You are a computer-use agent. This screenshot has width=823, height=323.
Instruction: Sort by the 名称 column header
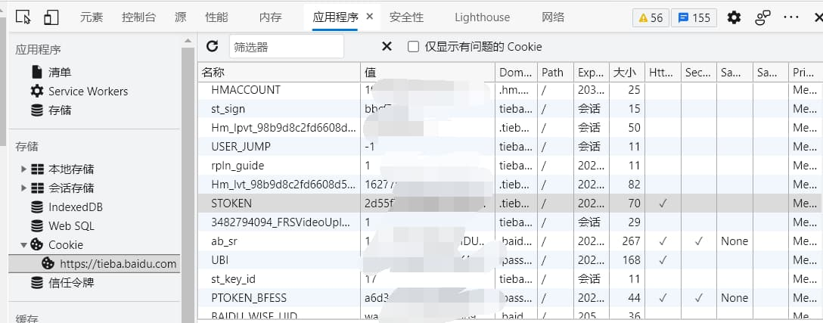(279, 72)
